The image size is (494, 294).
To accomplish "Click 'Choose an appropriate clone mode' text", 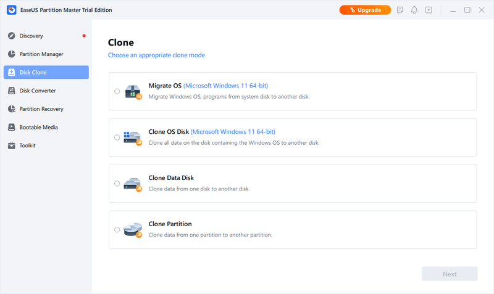I will (x=156, y=55).
